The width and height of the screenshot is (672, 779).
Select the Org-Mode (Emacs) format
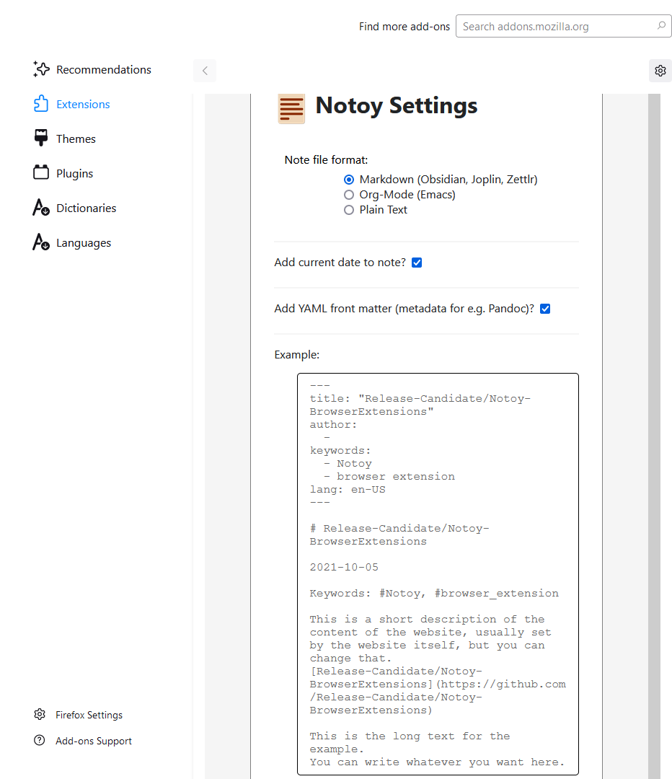pos(349,195)
